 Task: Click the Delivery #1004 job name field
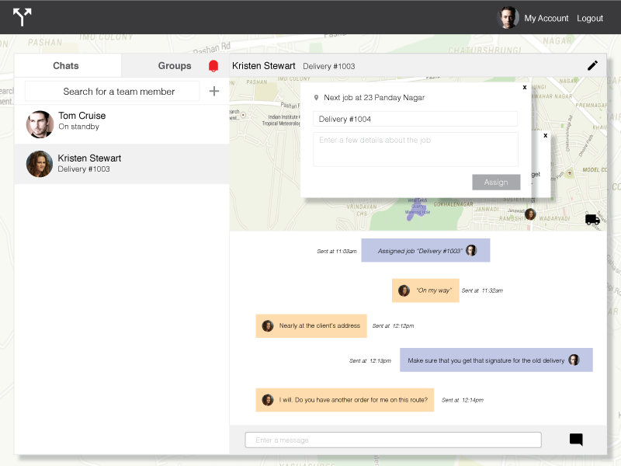(415, 119)
